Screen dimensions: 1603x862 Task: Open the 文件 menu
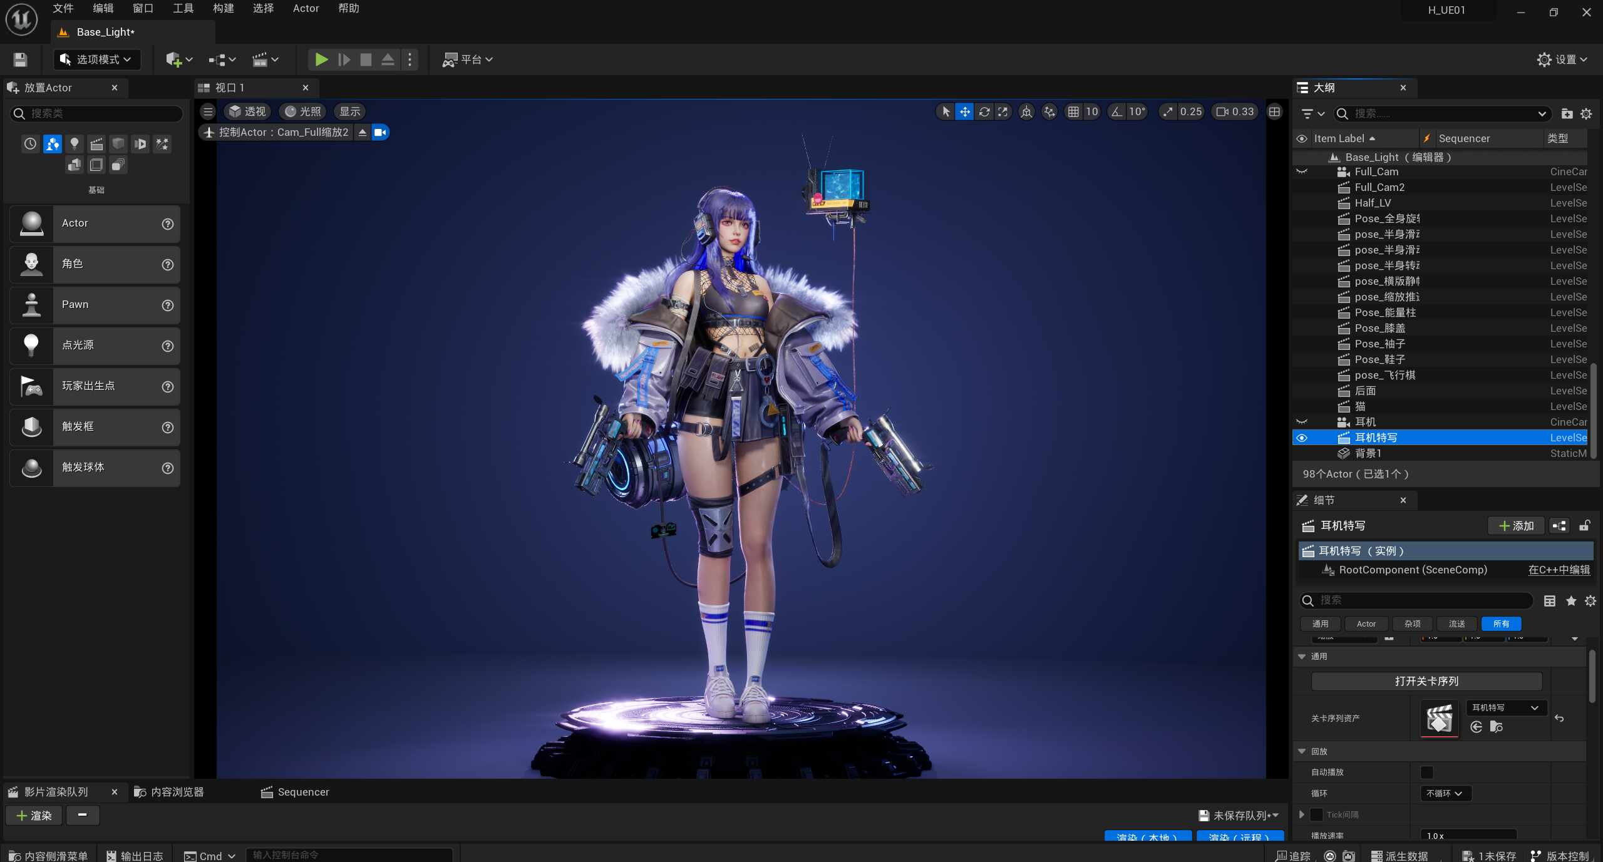[63, 8]
